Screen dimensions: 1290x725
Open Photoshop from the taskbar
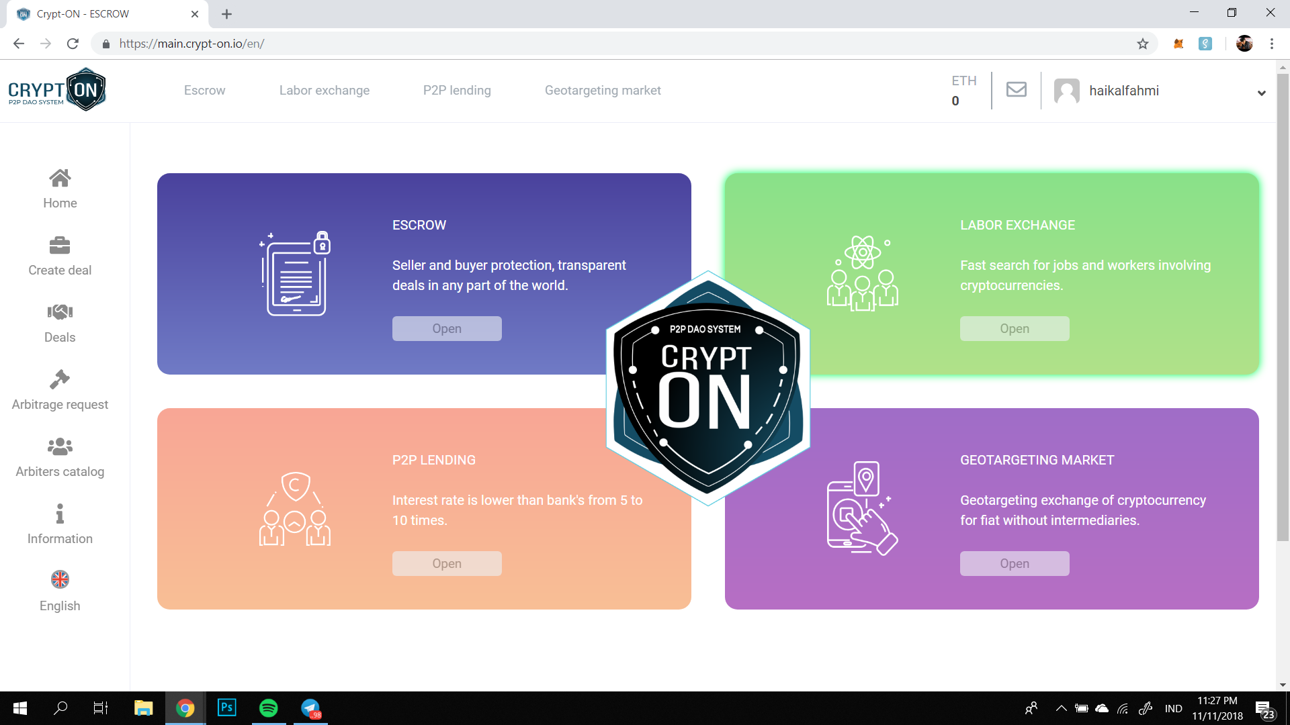point(227,708)
